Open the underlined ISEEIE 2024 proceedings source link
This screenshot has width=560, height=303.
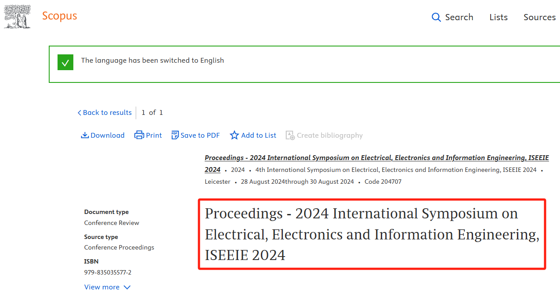tap(376, 158)
